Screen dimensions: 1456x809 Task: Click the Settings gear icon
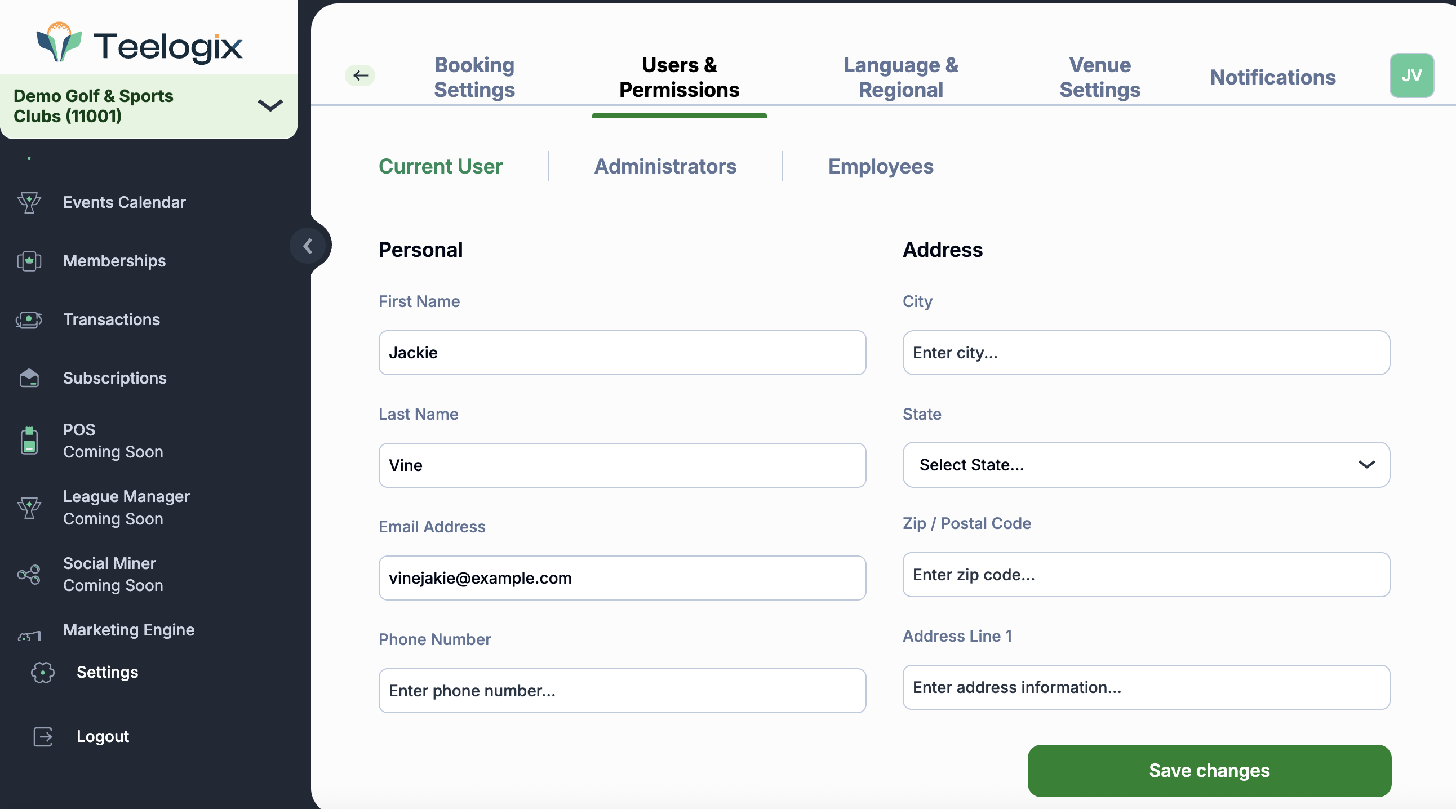pos(42,672)
